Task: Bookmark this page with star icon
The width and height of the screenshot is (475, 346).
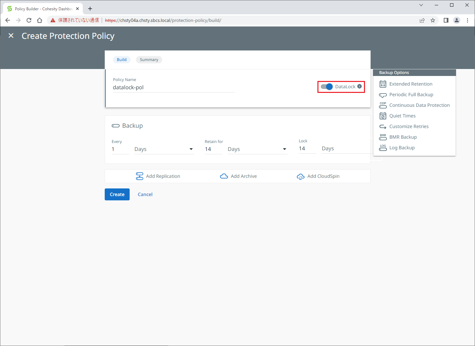Action: [x=432, y=20]
